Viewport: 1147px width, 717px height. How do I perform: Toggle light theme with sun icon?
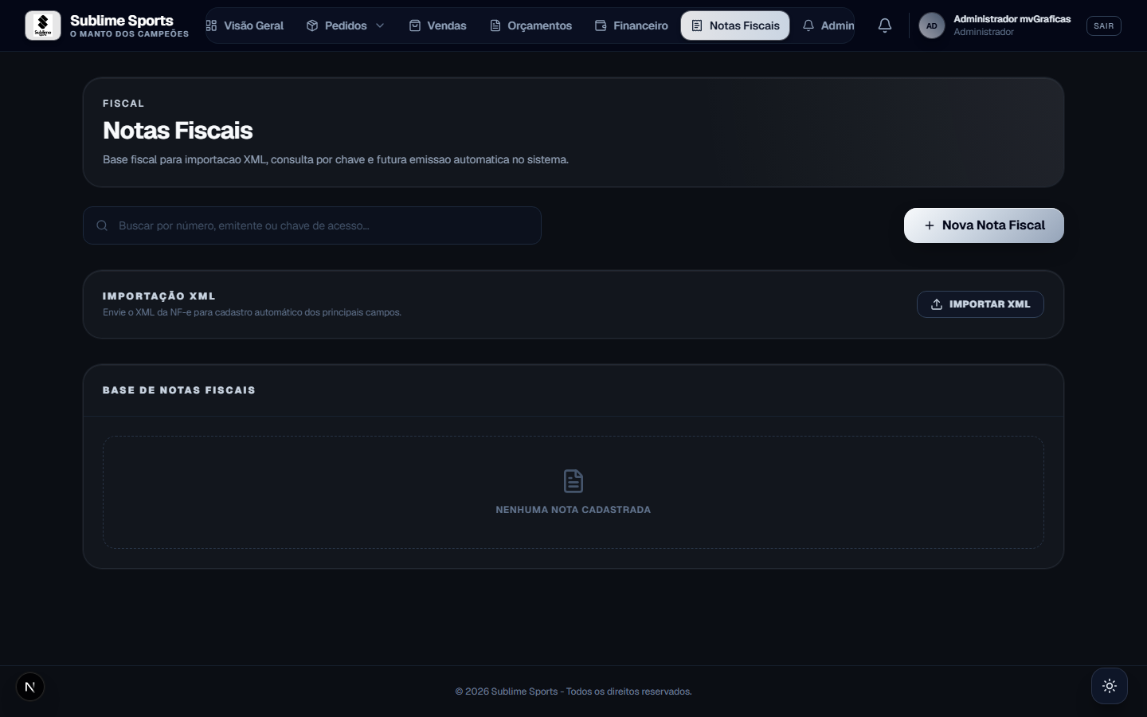click(x=1110, y=686)
